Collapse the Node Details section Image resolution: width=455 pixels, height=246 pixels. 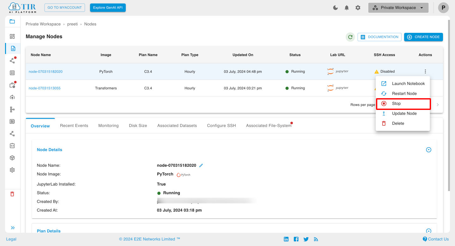[429, 150]
